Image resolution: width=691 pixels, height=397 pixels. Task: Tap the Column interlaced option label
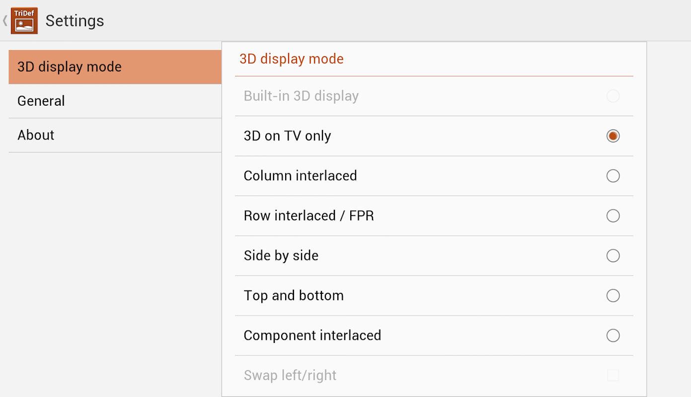click(x=300, y=176)
